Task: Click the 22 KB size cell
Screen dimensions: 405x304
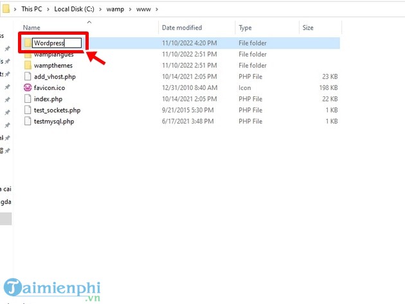Action: [330, 99]
